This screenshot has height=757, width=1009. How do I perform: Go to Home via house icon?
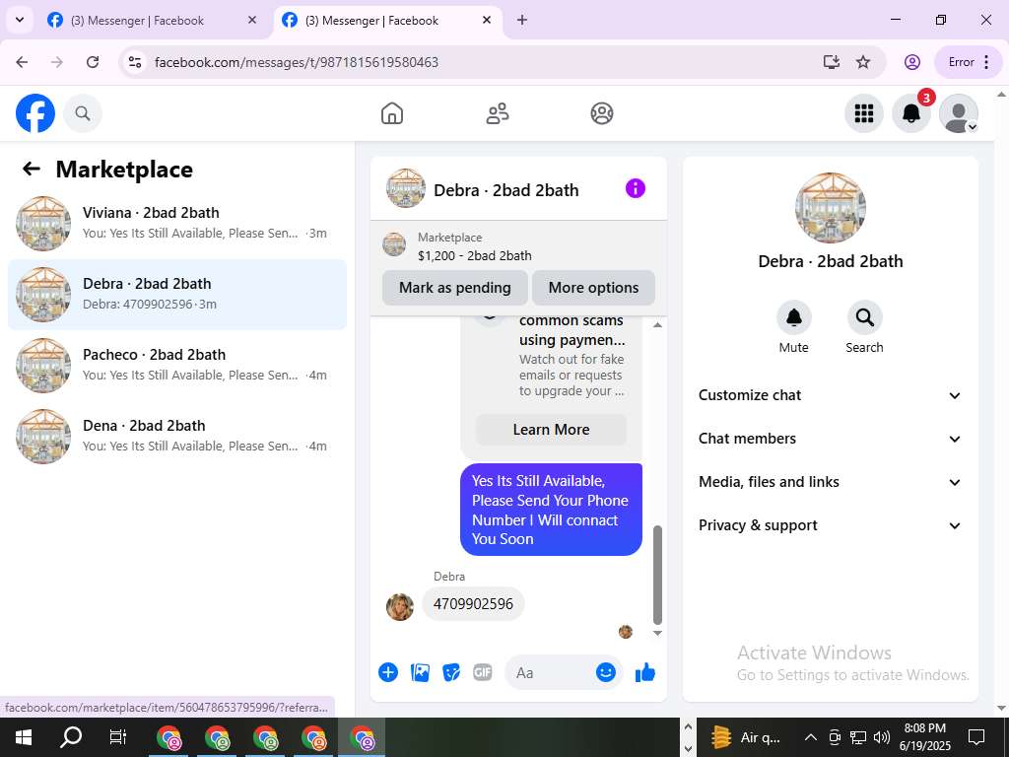pyautogui.click(x=392, y=113)
